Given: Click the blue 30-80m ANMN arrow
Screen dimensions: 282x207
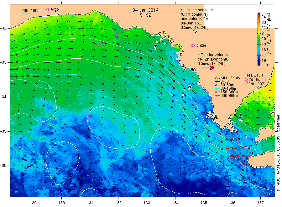Looking at the screenshot, I should click(217, 85).
